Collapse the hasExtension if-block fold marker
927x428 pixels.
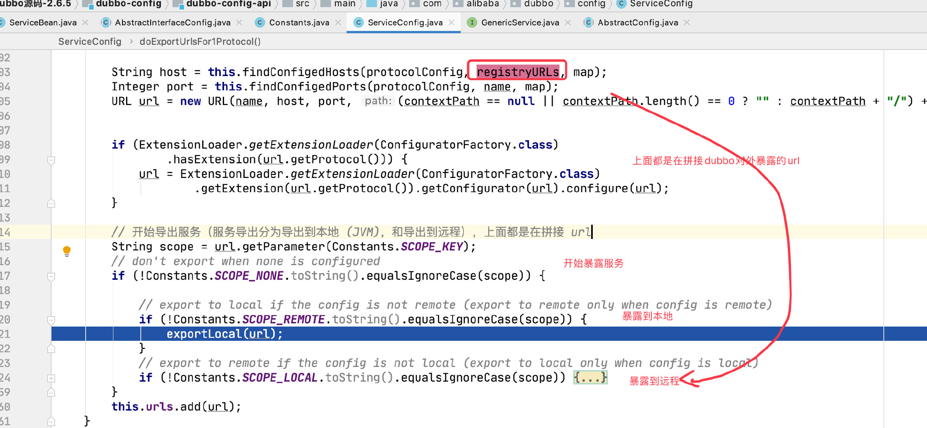tap(51, 160)
